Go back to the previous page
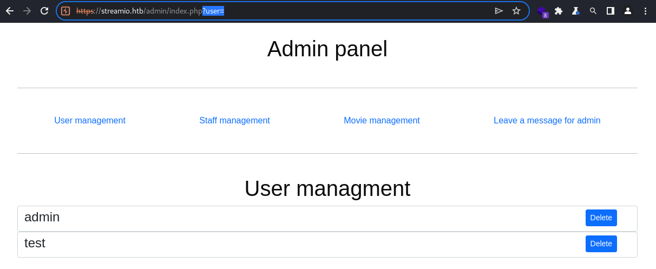Viewport: 656px width, 269px height. pyautogui.click(x=10, y=11)
